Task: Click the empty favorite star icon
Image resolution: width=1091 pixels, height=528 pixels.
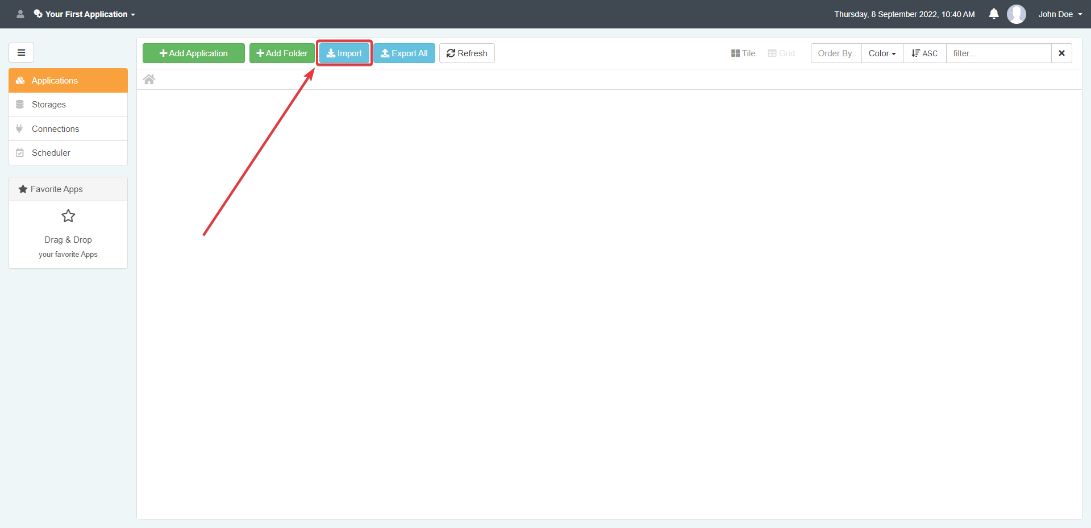Action: [68, 216]
